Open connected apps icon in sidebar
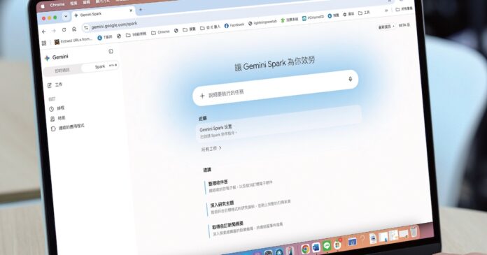Viewport: 487px width, 255px height. [53, 129]
